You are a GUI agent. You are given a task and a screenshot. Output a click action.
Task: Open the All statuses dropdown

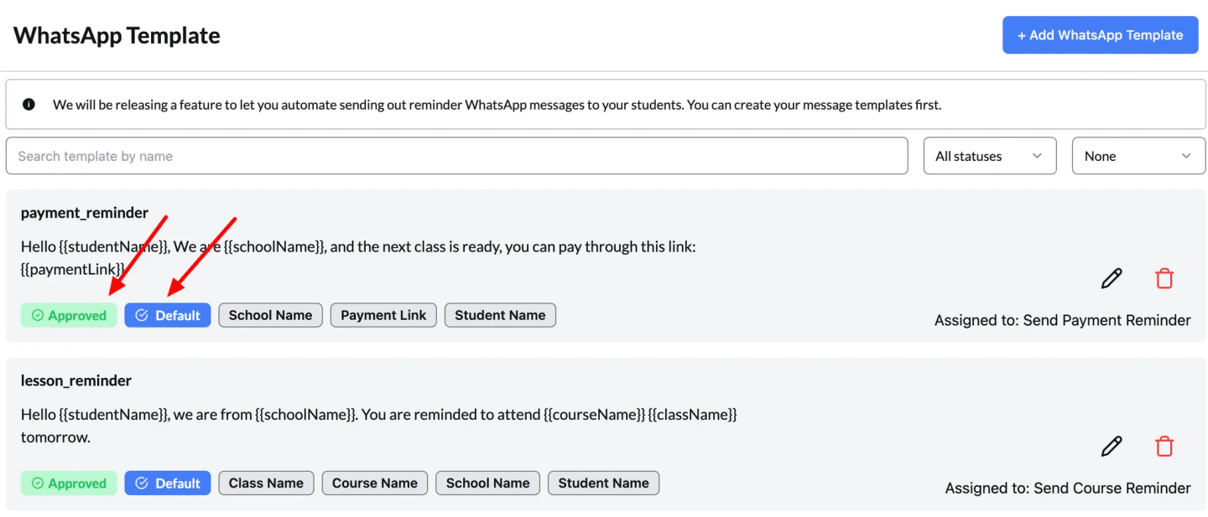coord(990,156)
